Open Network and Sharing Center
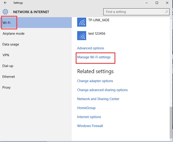This screenshot has width=173, height=142. (x=98, y=99)
